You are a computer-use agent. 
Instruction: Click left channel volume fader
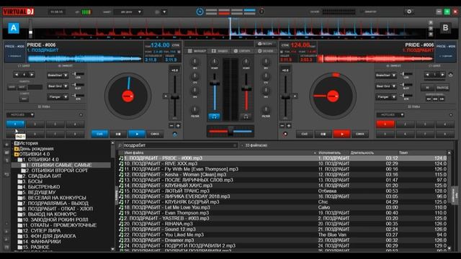point(215,83)
